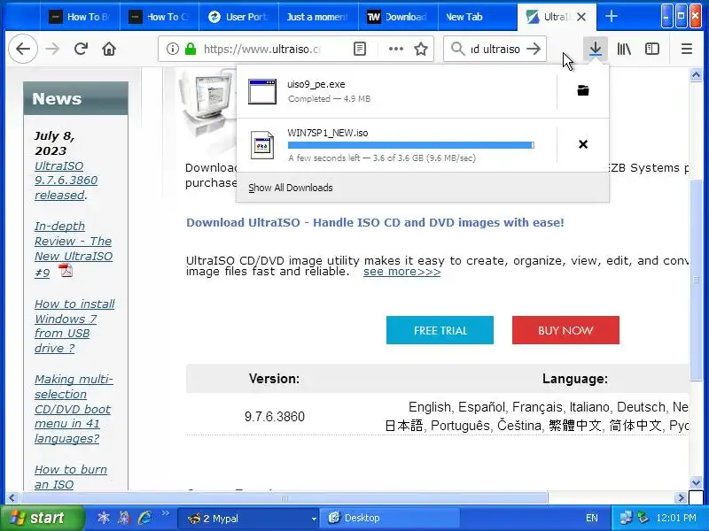Switch to Desktop taskbar button

[389, 518]
